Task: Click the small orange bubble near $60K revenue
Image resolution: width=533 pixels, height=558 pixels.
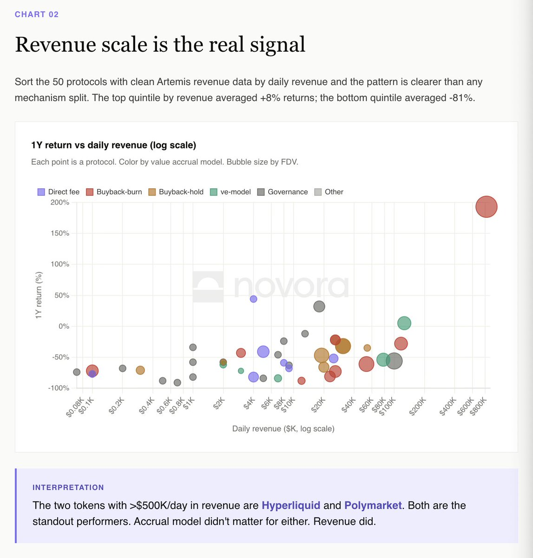Action: (x=367, y=348)
